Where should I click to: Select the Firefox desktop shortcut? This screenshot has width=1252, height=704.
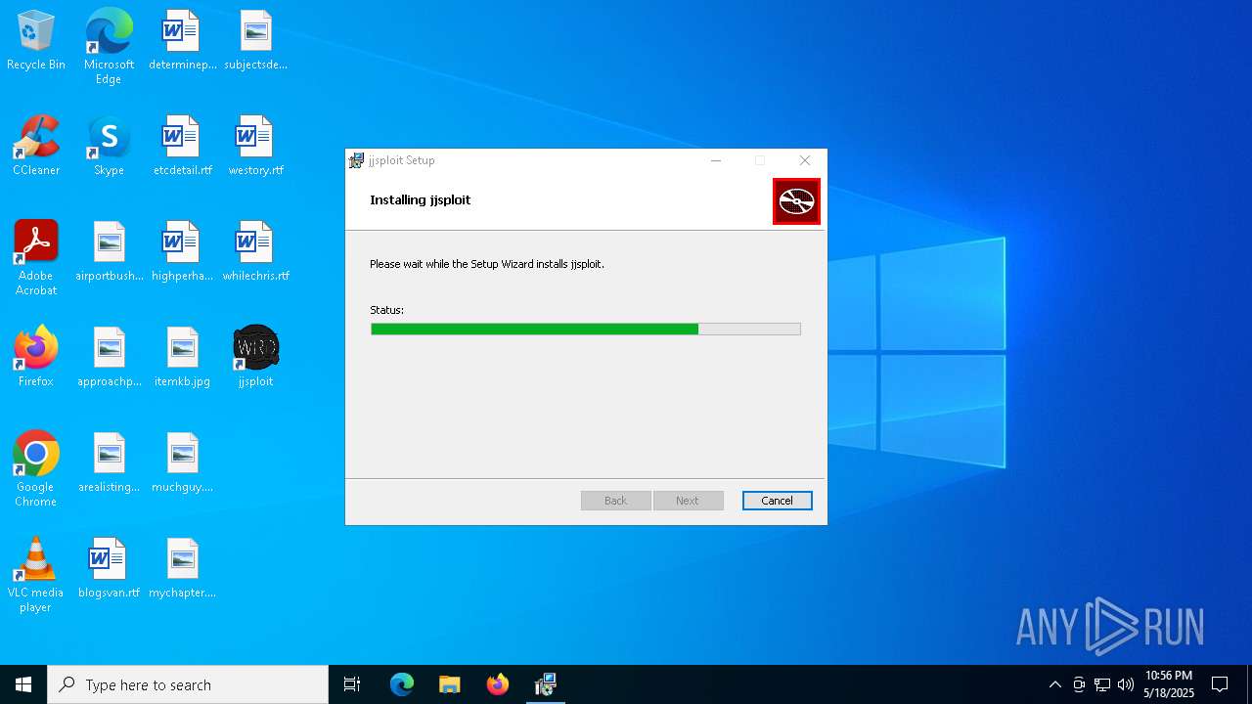point(36,358)
